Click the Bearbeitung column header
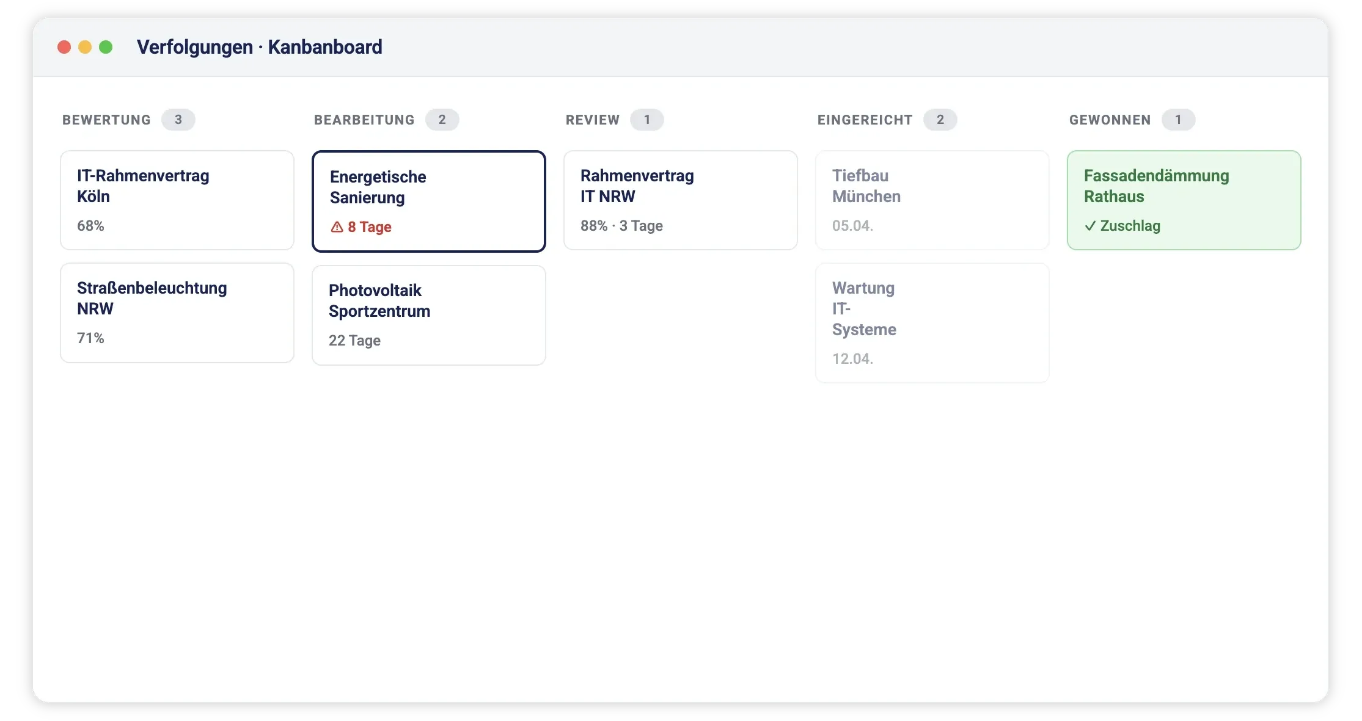This screenshot has width=1362, height=721. pos(364,120)
